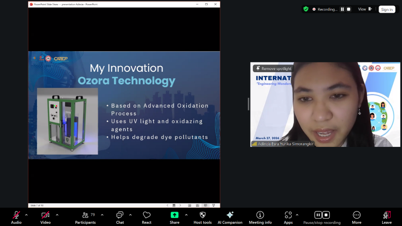Click the green Share screen button
This screenshot has width=402, height=226.
click(x=175, y=215)
